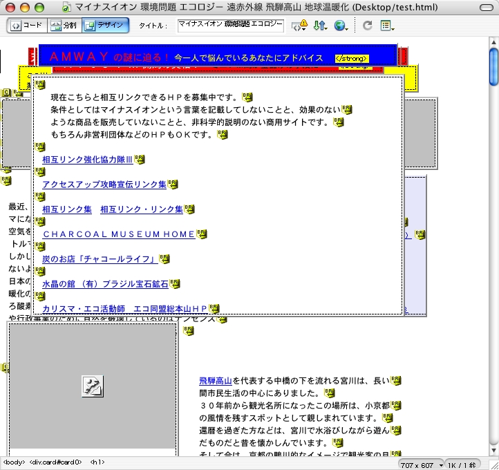Select the BR icon after 中心にありました。
The width and height of the screenshot is (499, 470).
point(330,393)
